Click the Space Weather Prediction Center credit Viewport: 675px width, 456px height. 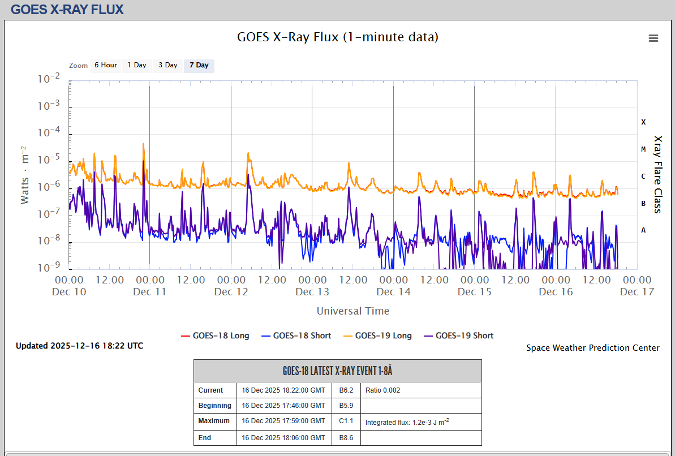point(592,348)
